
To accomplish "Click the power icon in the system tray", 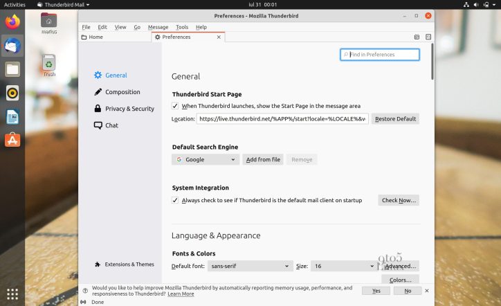I will point(486,4).
